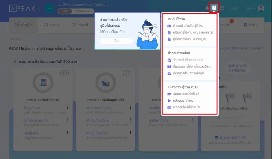Go to the หน้าหลัก tab
Image resolution: width=272 pixels, height=159 pixels.
point(23,25)
